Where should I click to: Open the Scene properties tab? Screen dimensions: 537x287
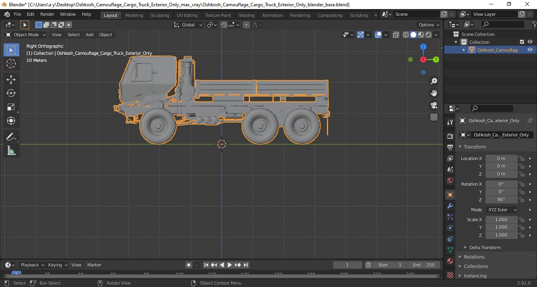(x=450, y=169)
